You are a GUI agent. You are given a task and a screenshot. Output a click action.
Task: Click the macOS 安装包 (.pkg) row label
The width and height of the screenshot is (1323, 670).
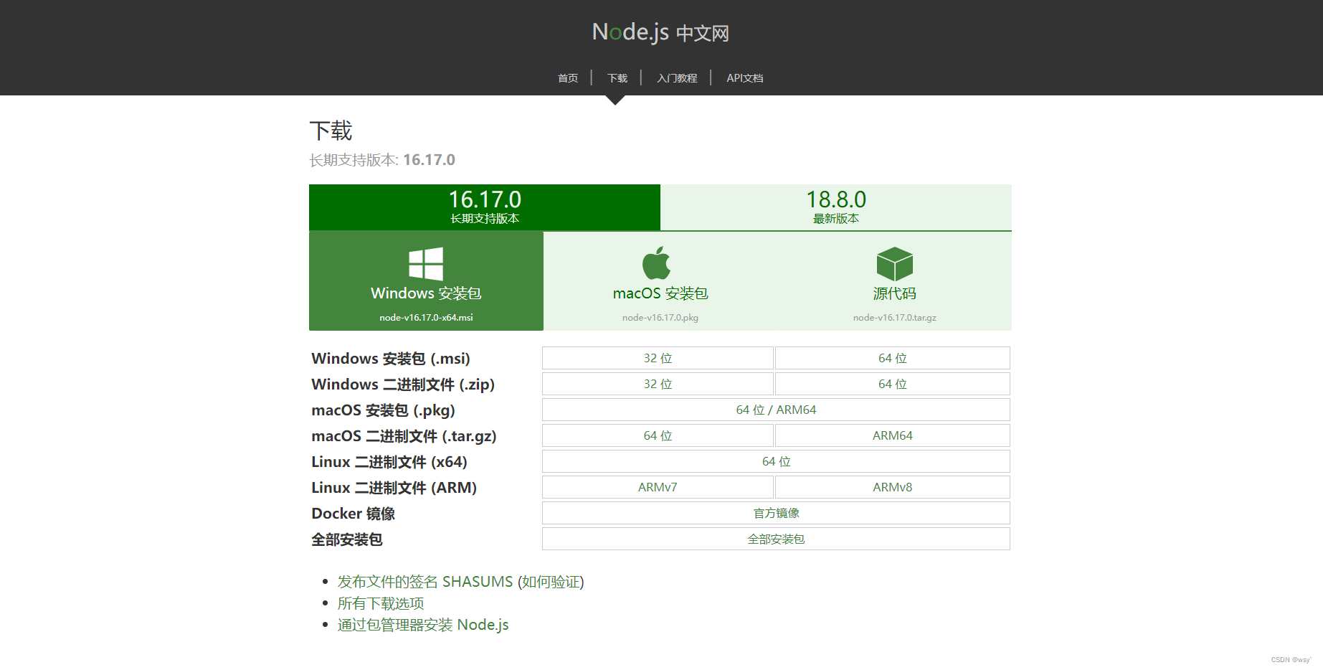(383, 410)
